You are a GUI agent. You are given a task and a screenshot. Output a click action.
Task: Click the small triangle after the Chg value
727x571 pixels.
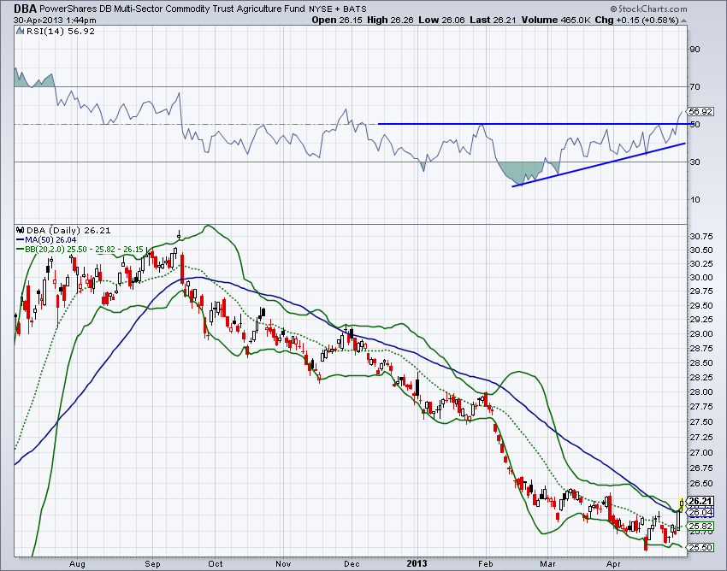coord(683,21)
